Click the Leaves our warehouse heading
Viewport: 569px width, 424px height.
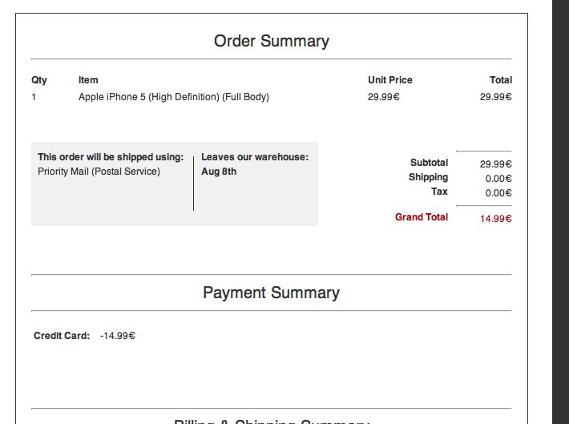point(255,157)
